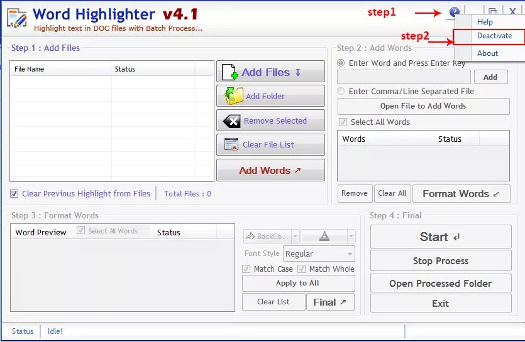Click the Idle! status bar text
525x342 pixels.
click(55, 331)
